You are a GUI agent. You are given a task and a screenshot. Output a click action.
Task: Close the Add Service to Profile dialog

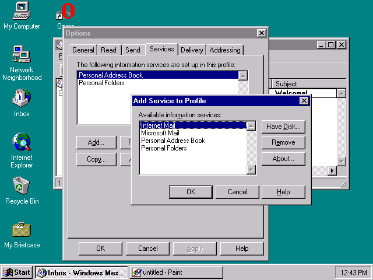304,101
